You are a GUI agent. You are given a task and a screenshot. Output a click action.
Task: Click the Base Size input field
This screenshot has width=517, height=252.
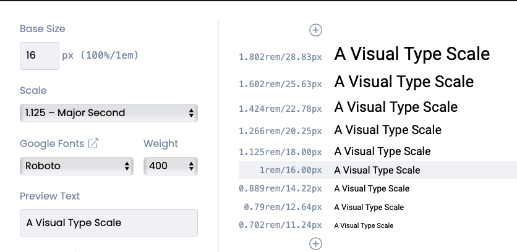(x=40, y=56)
